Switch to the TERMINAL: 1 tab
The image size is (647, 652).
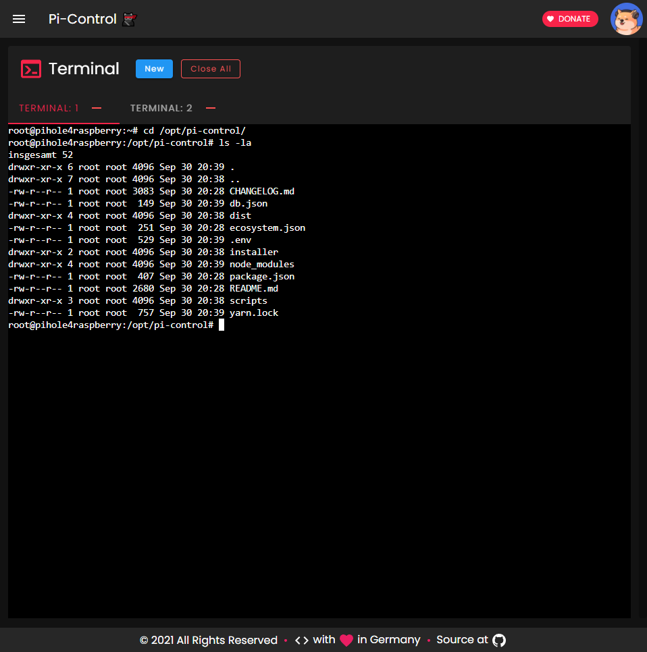click(x=49, y=108)
